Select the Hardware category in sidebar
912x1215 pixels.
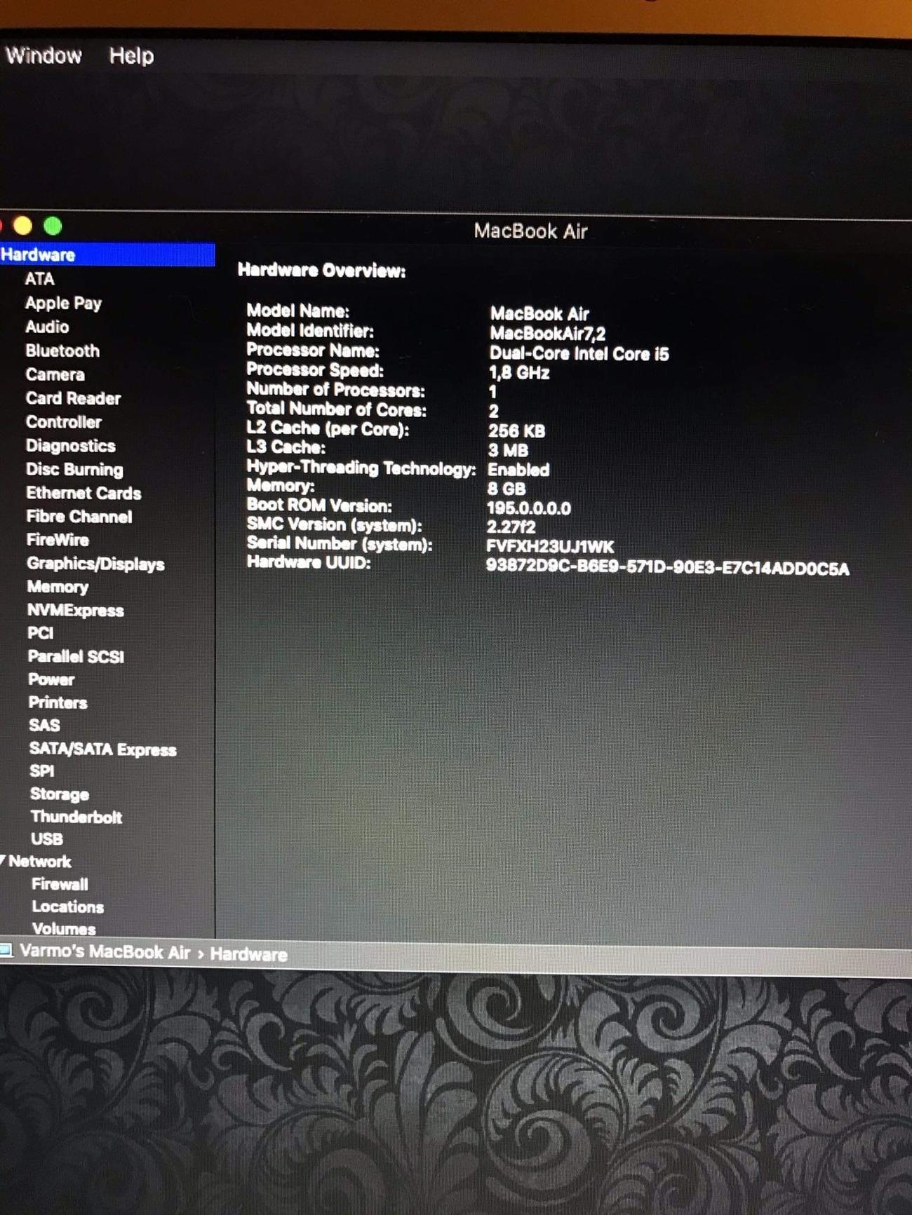(x=107, y=254)
